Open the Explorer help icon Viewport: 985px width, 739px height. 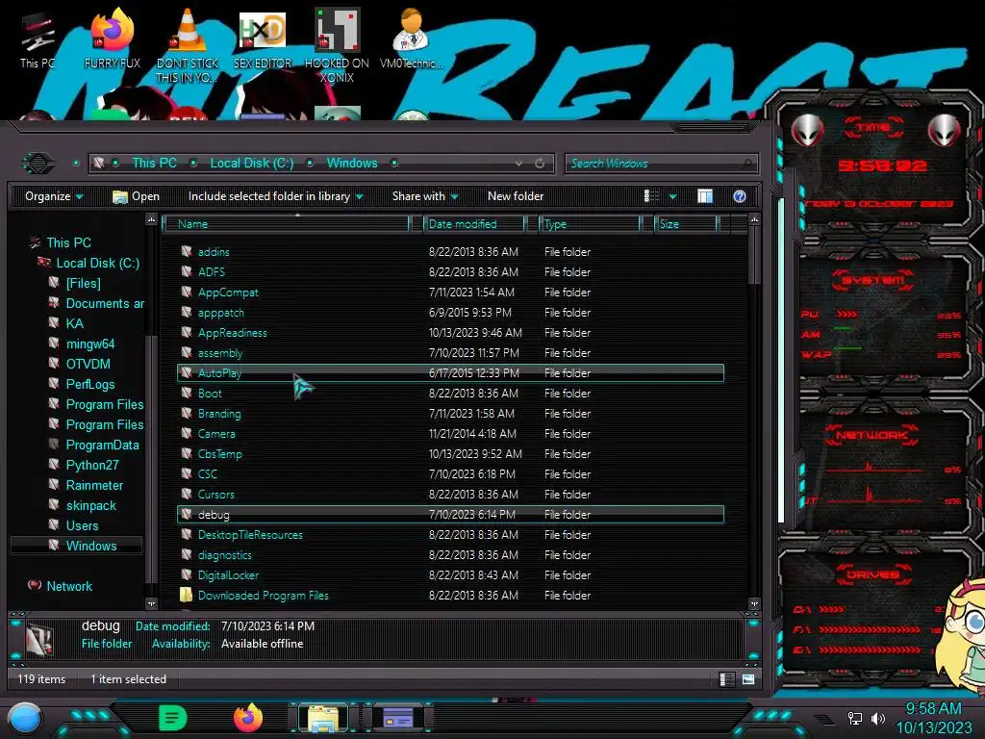[740, 196]
